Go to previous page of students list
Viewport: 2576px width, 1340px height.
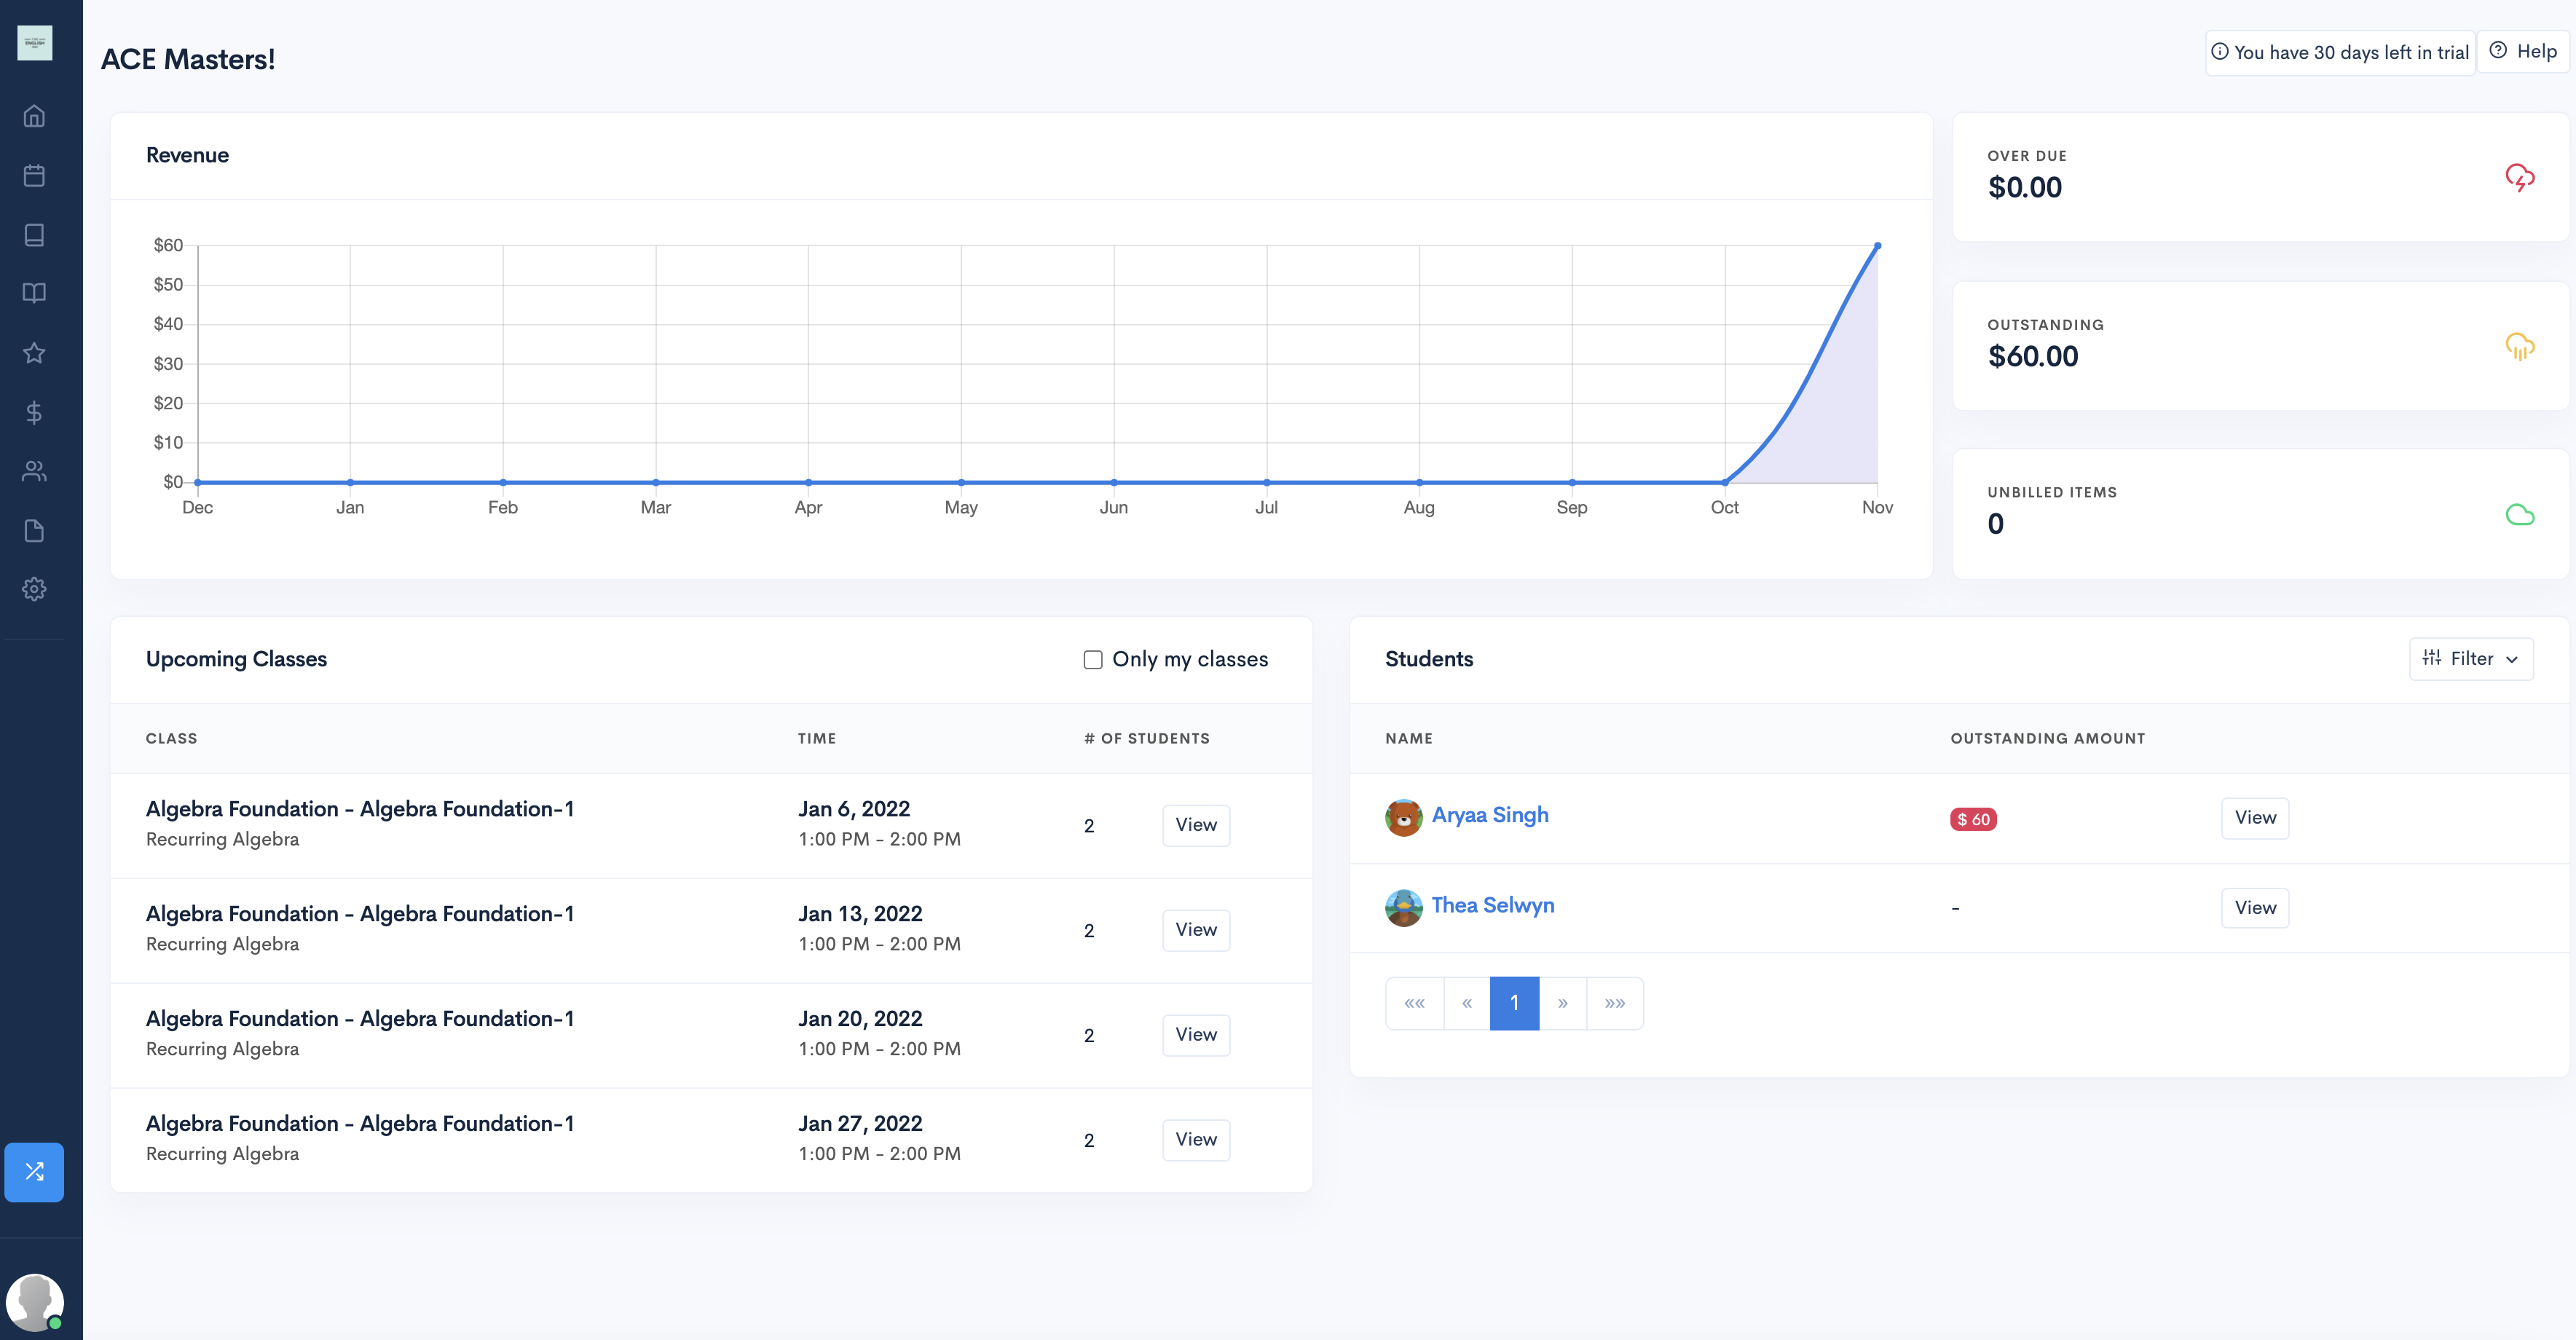[1466, 1003]
